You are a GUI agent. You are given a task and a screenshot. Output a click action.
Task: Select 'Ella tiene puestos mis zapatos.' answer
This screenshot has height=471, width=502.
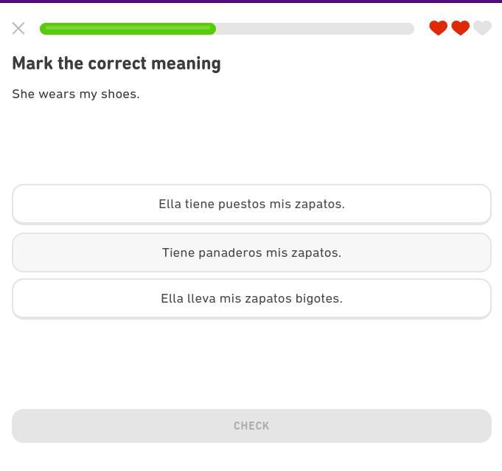(251, 204)
